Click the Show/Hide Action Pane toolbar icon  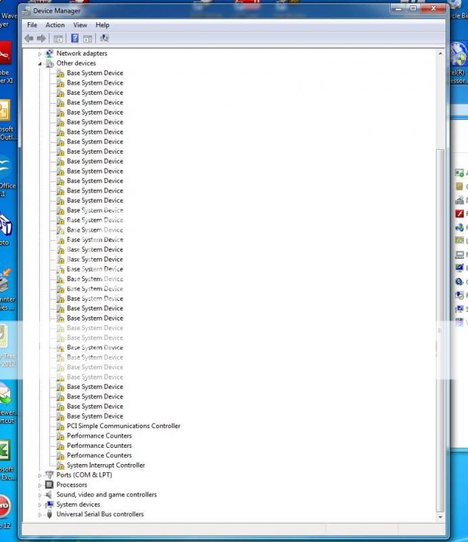88,39
